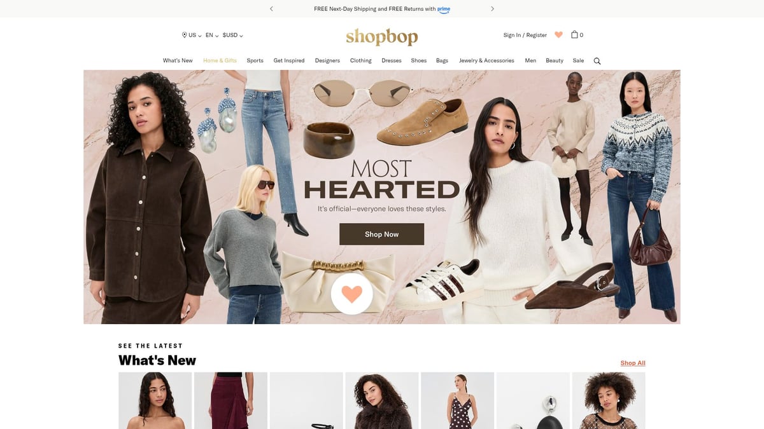Open the search magnifier icon
764x429 pixels.
597,61
